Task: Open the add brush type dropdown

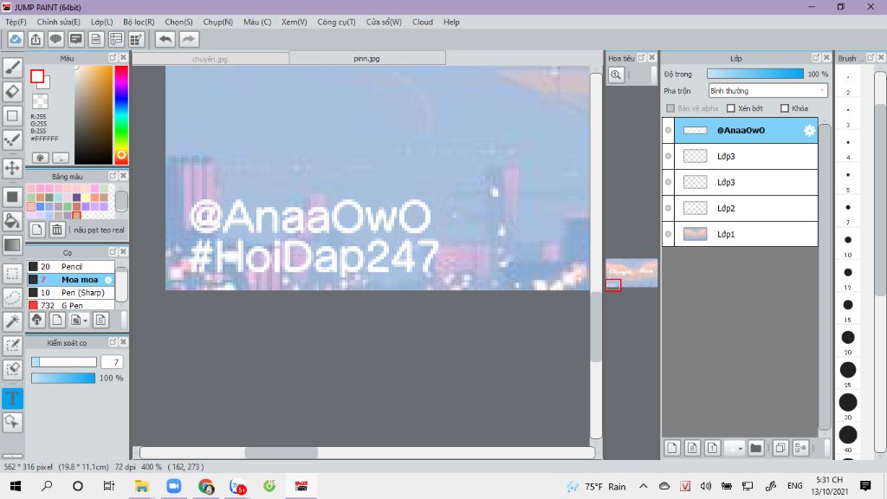Action: [x=78, y=321]
